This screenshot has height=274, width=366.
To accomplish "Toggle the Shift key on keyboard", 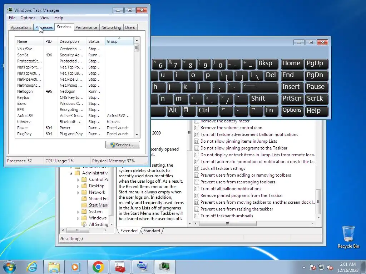I will point(264,99).
